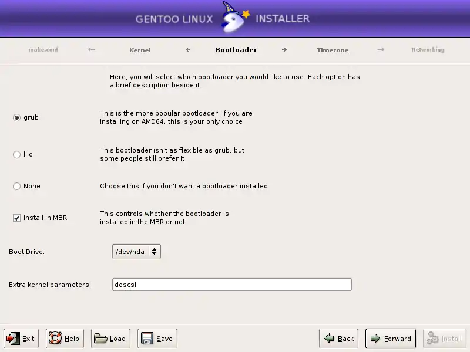Choose the lilo bootloader radio button
The height and width of the screenshot is (352, 470).
tap(16, 154)
